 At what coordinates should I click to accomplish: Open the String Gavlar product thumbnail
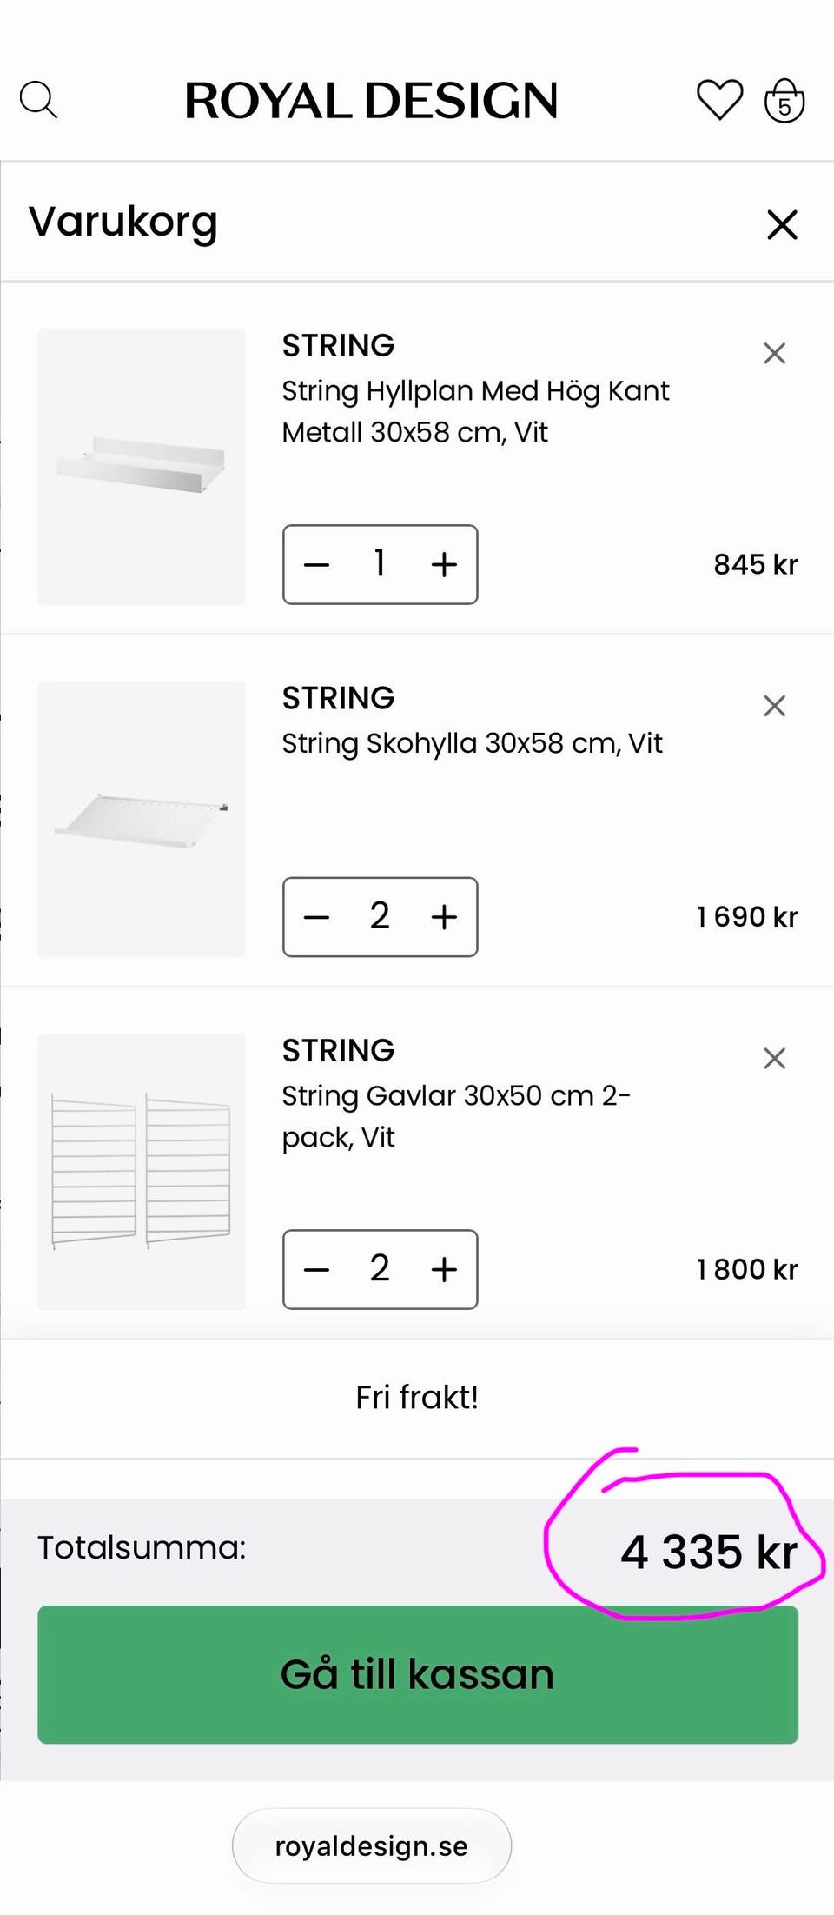click(x=142, y=1171)
